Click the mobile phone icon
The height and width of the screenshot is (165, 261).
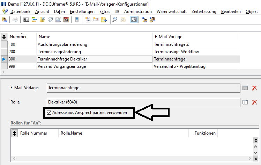[77, 20]
